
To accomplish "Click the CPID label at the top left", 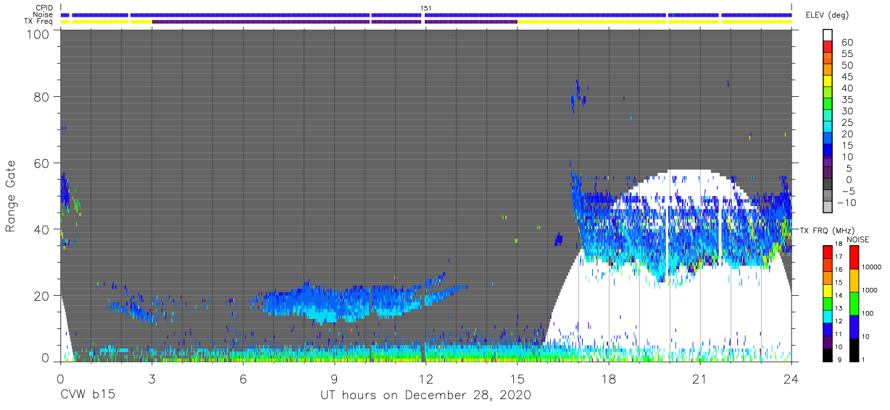I will pyautogui.click(x=43, y=8).
